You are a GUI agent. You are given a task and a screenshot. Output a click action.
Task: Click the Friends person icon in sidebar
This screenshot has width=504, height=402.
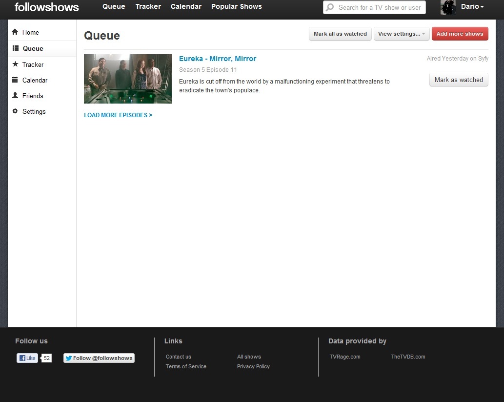tap(15, 95)
